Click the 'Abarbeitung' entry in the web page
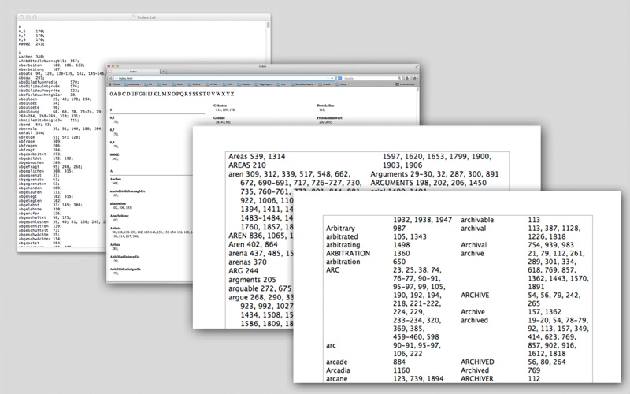The image size is (630, 394). point(120,216)
